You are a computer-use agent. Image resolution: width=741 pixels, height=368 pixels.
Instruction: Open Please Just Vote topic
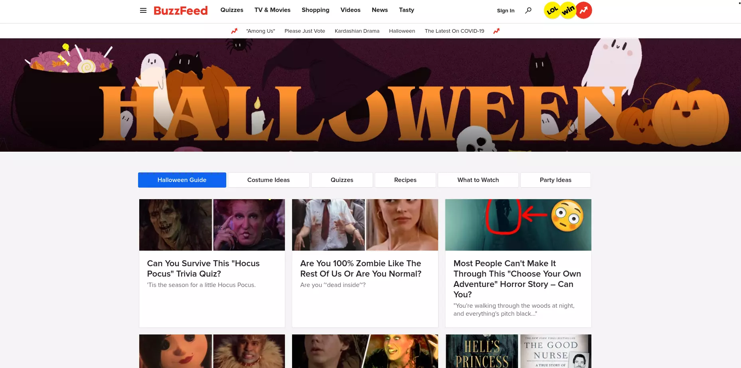305,31
